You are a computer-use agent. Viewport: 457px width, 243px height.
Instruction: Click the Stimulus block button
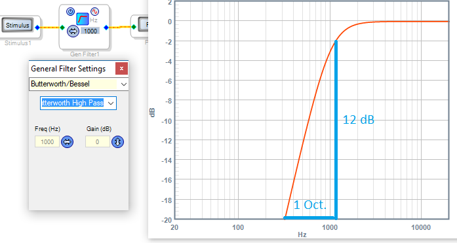click(x=18, y=25)
